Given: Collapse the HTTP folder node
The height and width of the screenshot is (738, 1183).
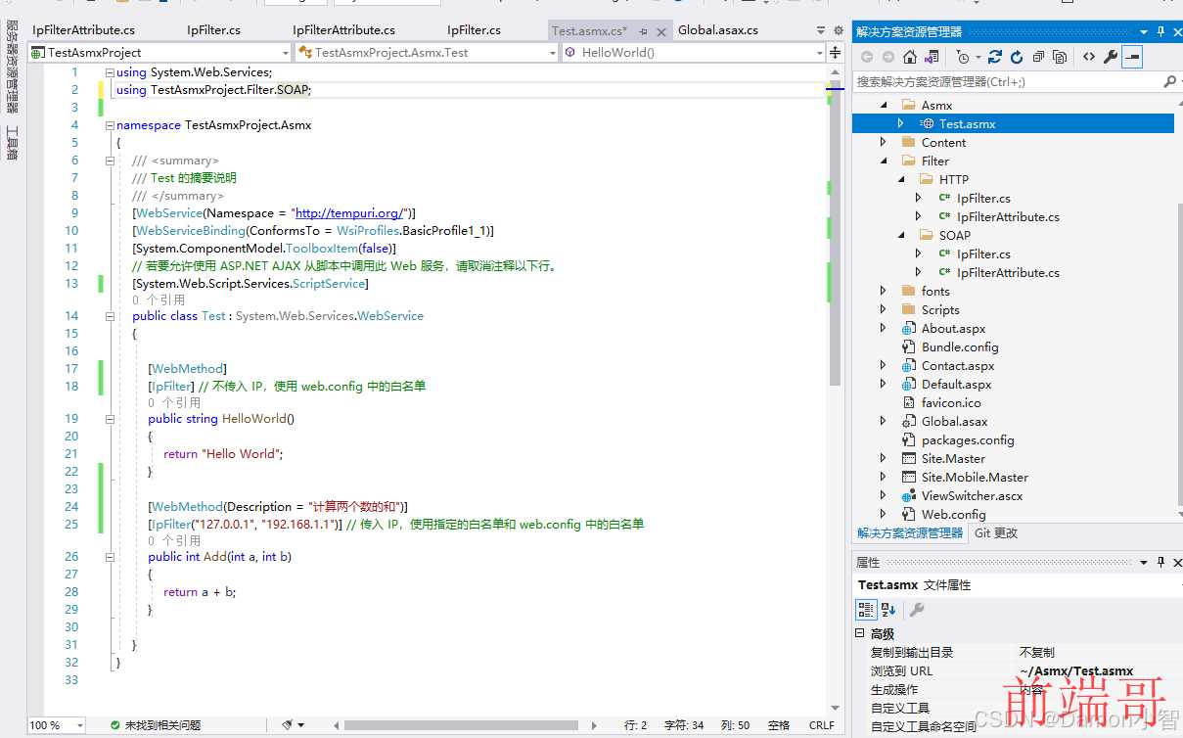Looking at the screenshot, I should [901, 179].
